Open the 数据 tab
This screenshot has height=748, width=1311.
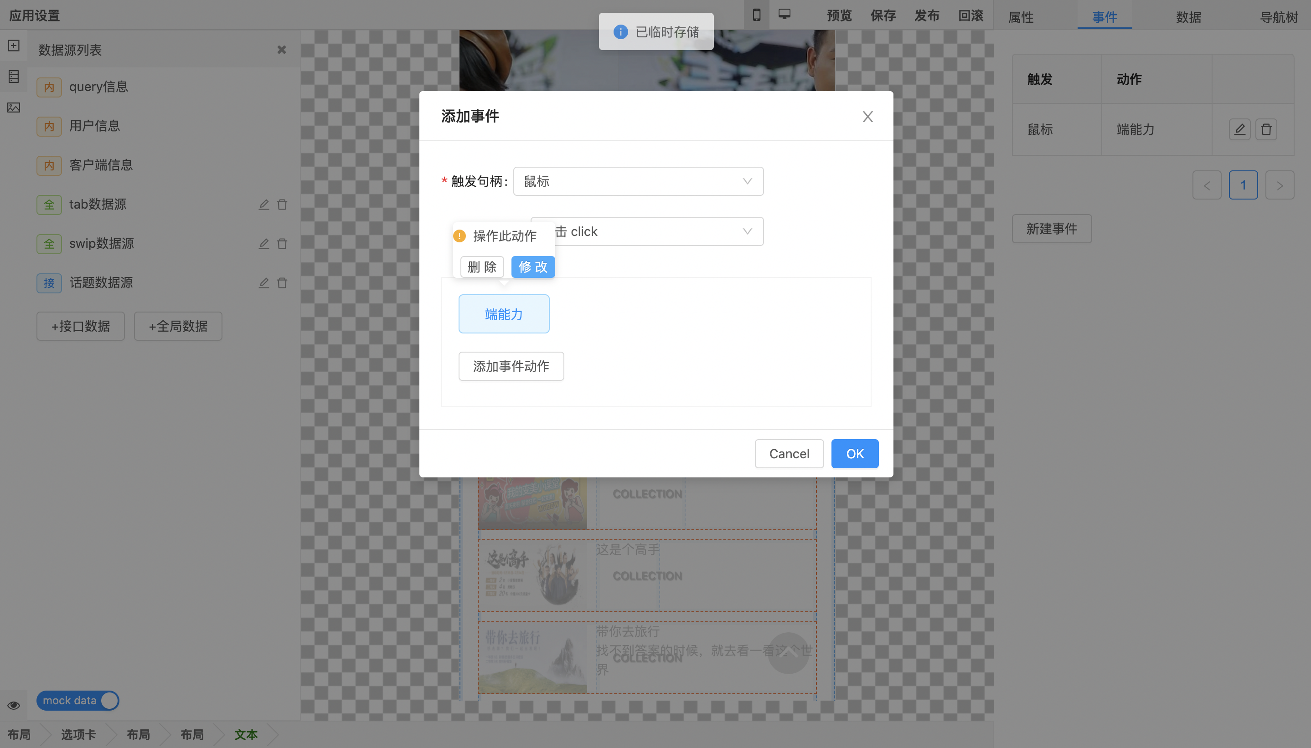[1188, 17]
